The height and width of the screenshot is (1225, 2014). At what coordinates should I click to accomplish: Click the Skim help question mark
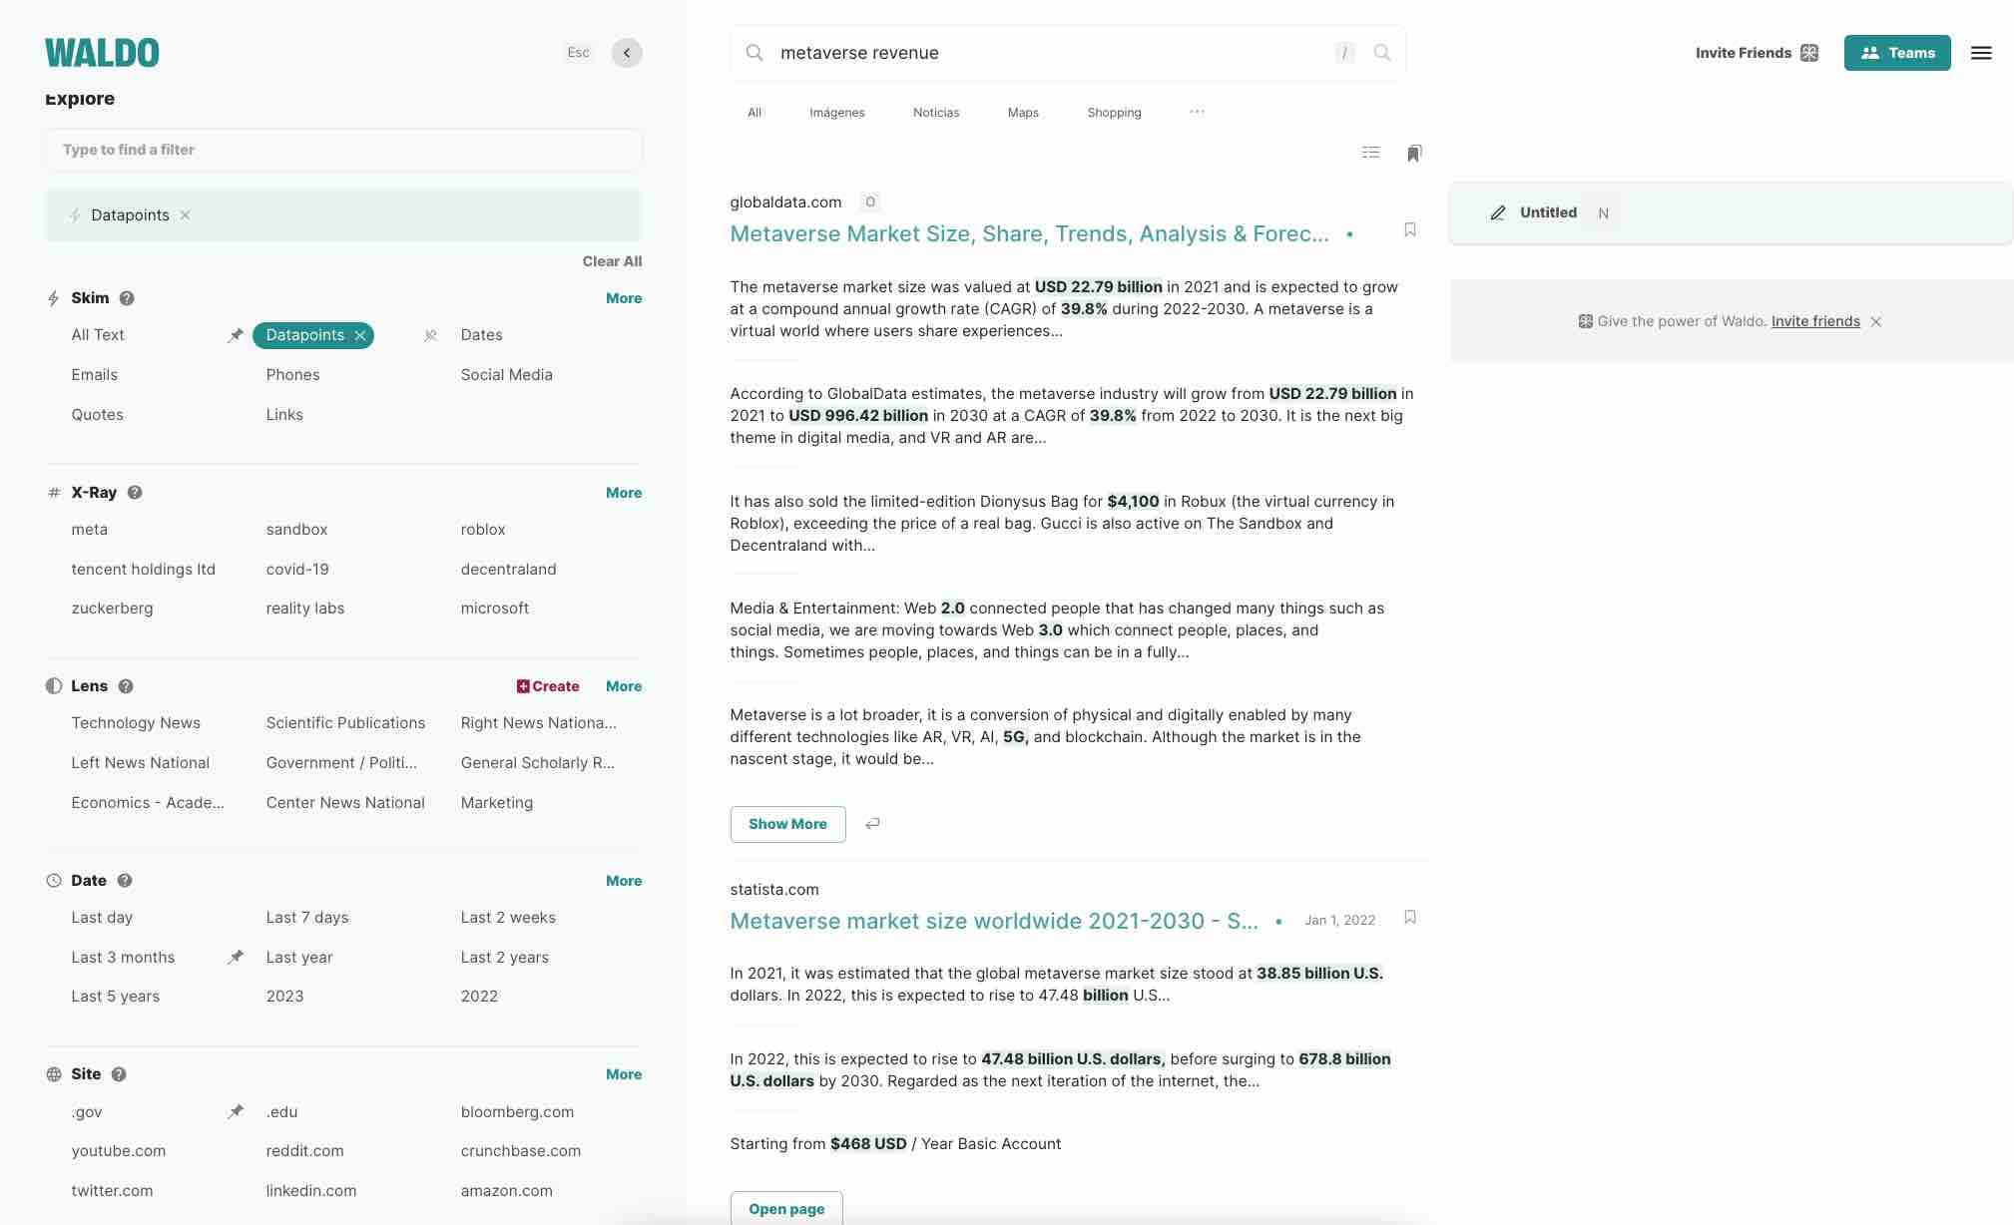tap(127, 298)
